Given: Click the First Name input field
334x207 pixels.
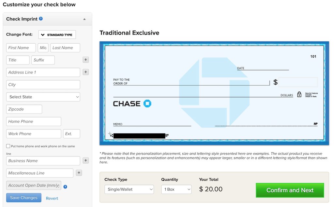Looking at the screenshot, I should pos(21,48).
